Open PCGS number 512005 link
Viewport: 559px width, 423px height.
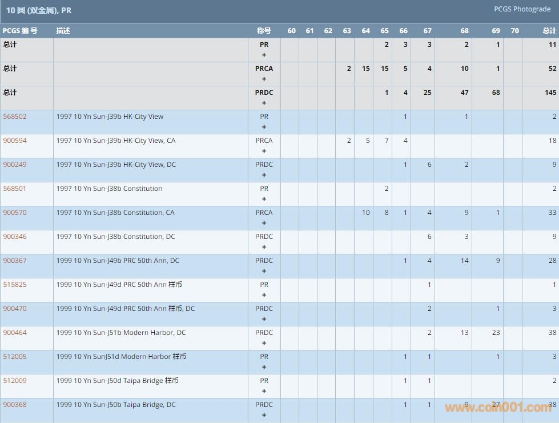15,357
